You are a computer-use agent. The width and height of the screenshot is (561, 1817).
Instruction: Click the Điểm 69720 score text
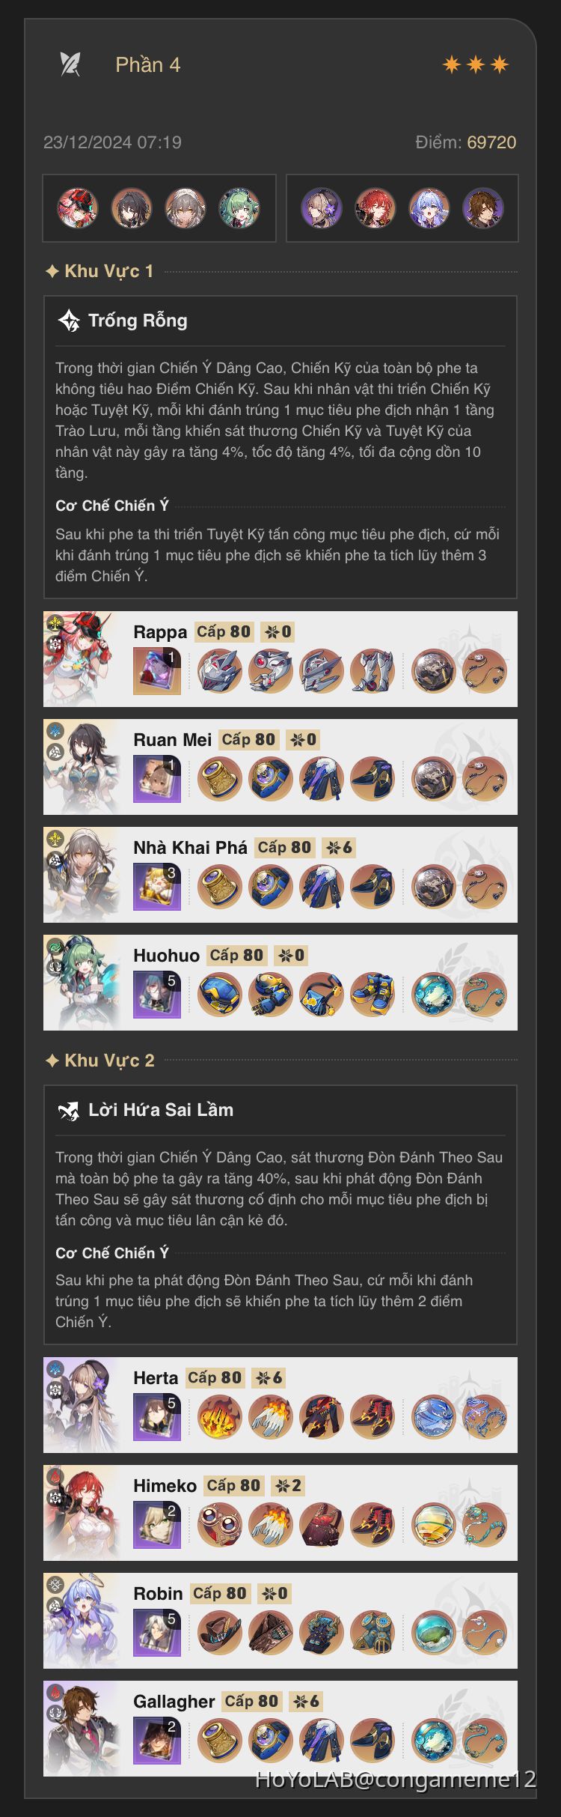(x=466, y=142)
